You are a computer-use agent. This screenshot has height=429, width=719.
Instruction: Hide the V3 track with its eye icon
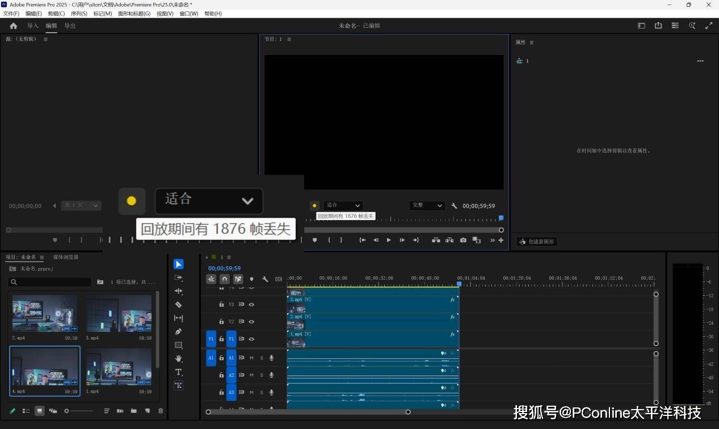251,305
